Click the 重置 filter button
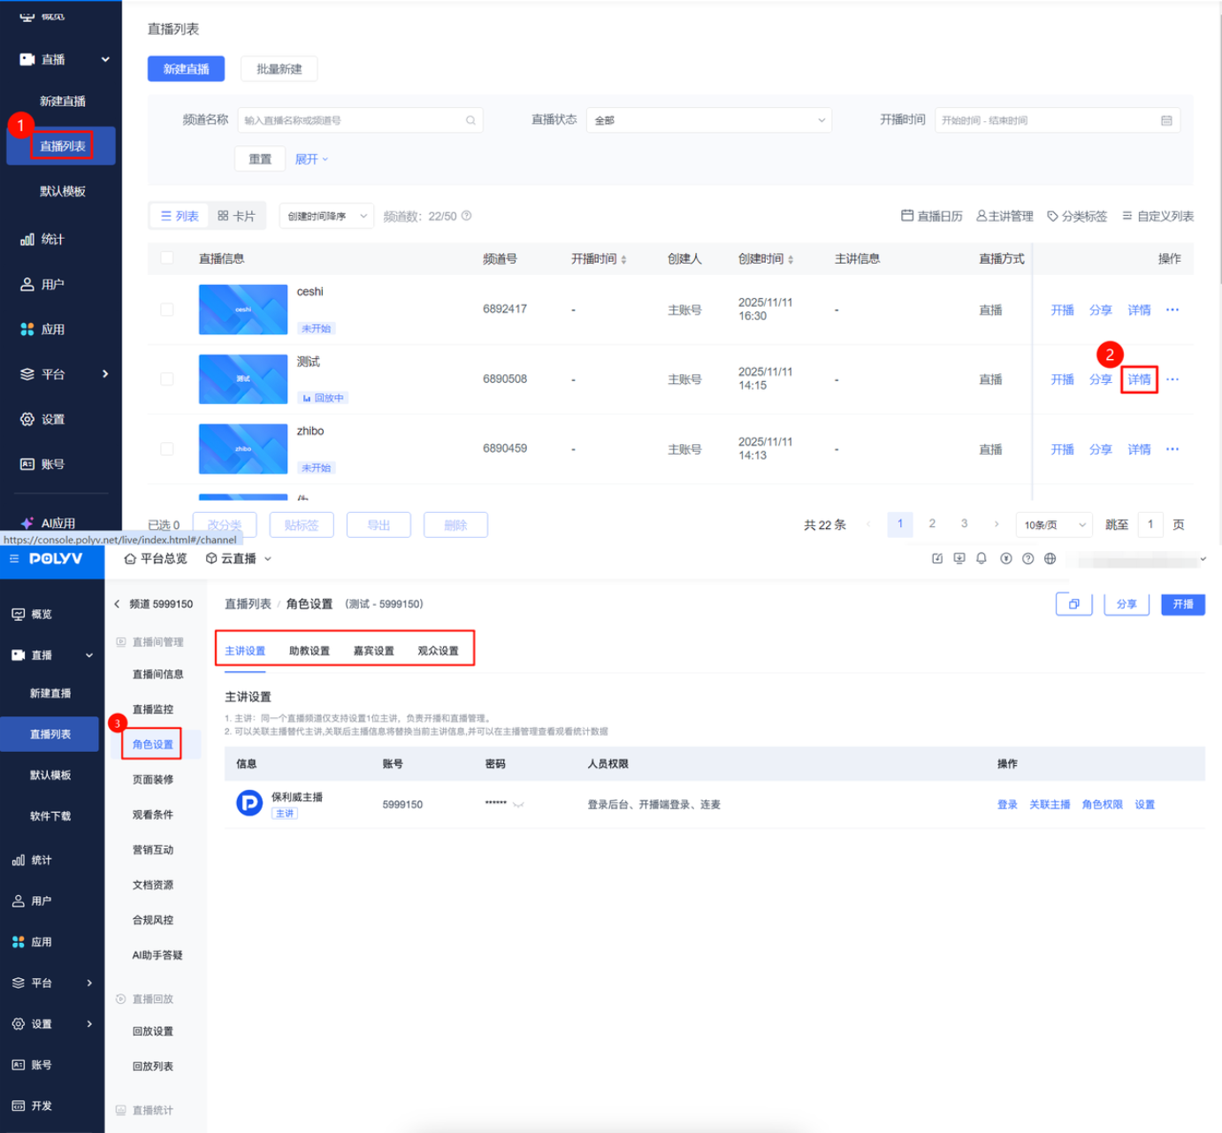 pyautogui.click(x=260, y=159)
